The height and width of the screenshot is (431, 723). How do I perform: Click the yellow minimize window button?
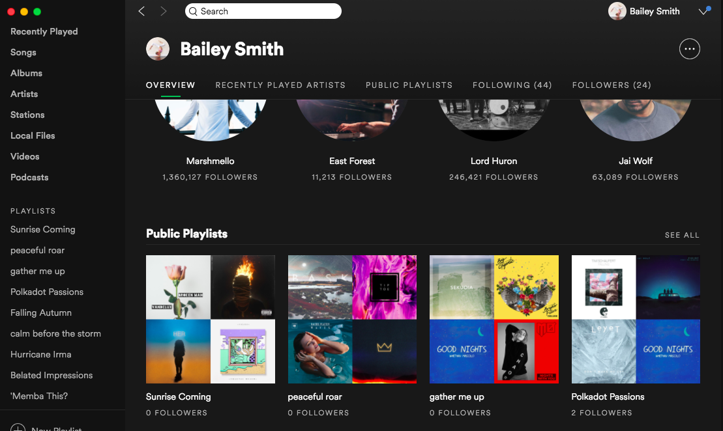[x=24, y=12]
